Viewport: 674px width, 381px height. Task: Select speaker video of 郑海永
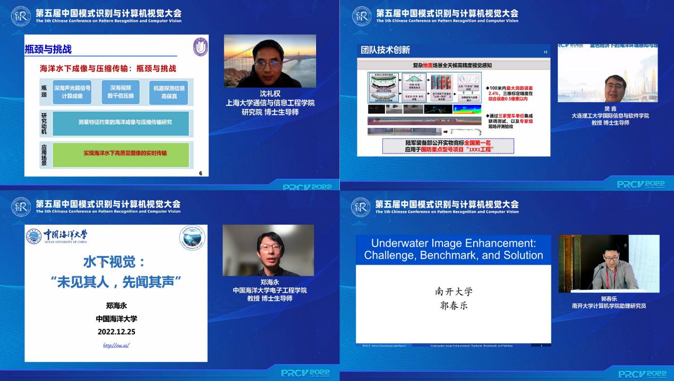pos(268,250)
